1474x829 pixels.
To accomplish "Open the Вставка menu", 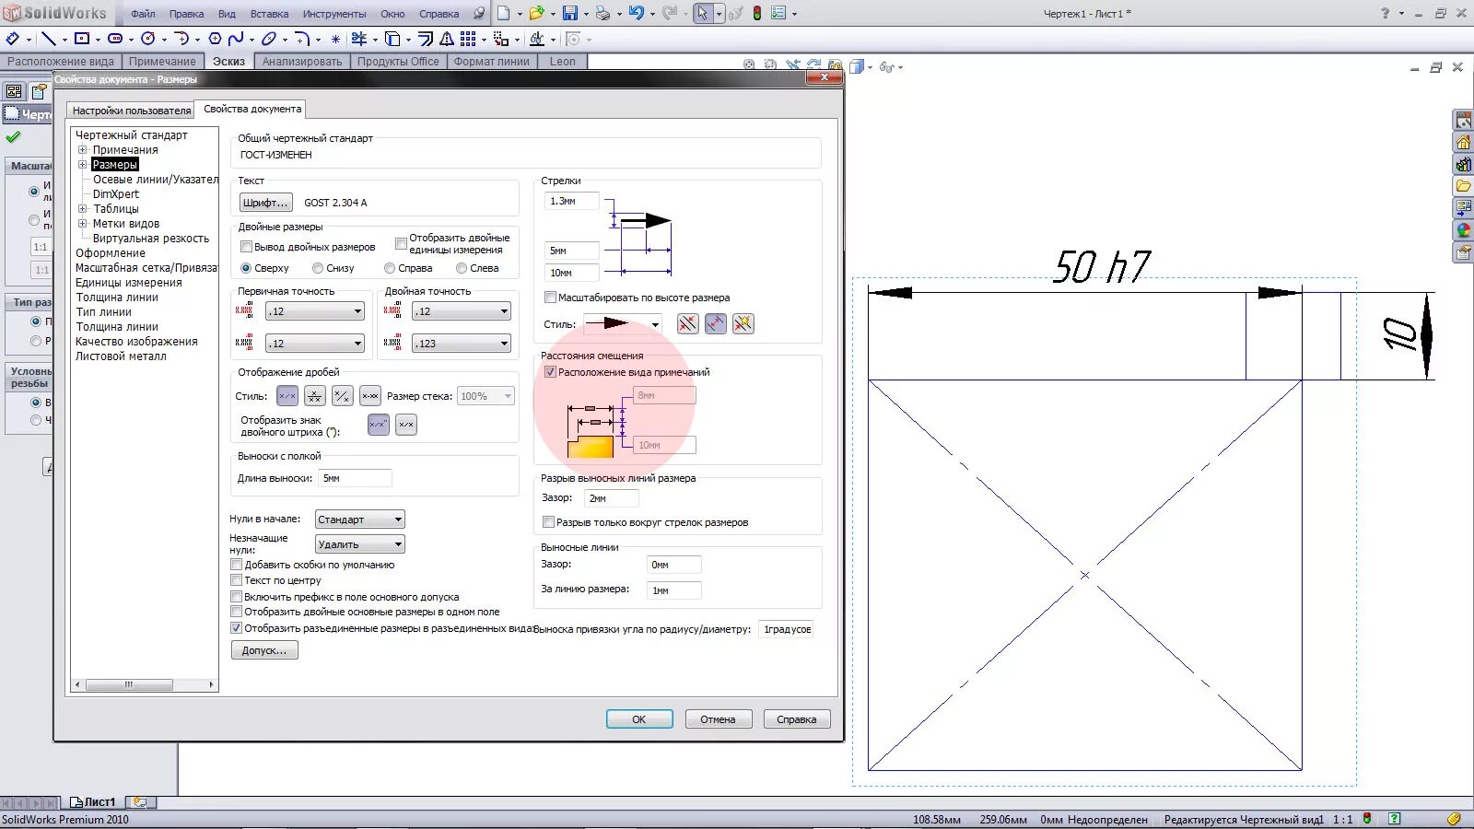I will tap(269, 14).
